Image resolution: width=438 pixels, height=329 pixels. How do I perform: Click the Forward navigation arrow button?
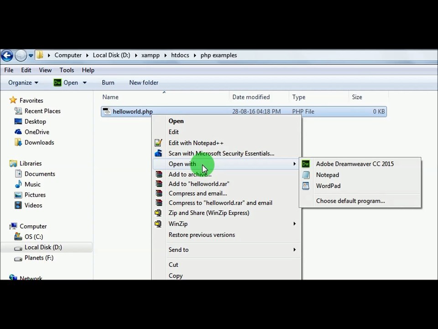click(x=21, y=55)
